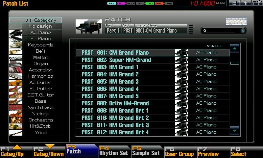The image size is (263, 158).
Task: Toggle the IFX effect indicator
Action: click(140, 3)
